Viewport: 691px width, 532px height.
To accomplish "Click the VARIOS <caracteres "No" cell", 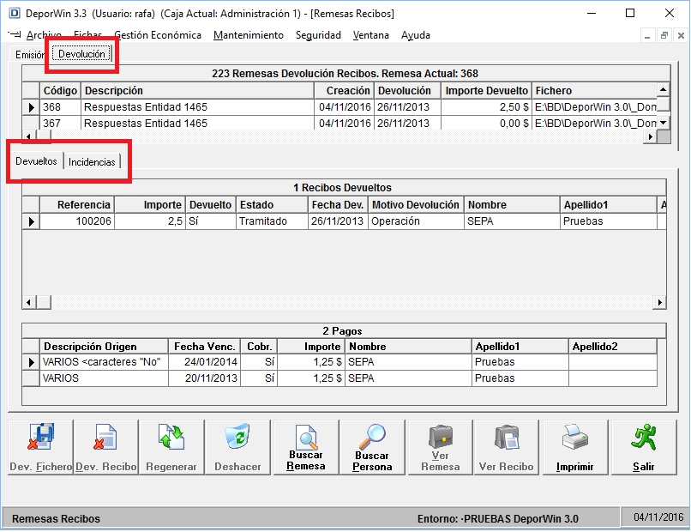I will (x=104, y=362).
